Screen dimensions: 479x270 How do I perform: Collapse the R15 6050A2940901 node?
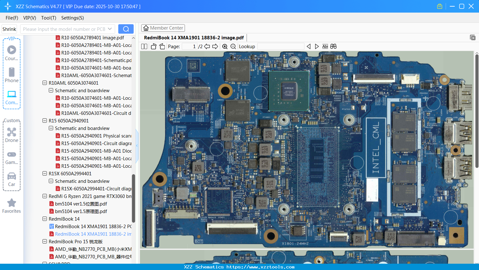(x=45, y=121)
